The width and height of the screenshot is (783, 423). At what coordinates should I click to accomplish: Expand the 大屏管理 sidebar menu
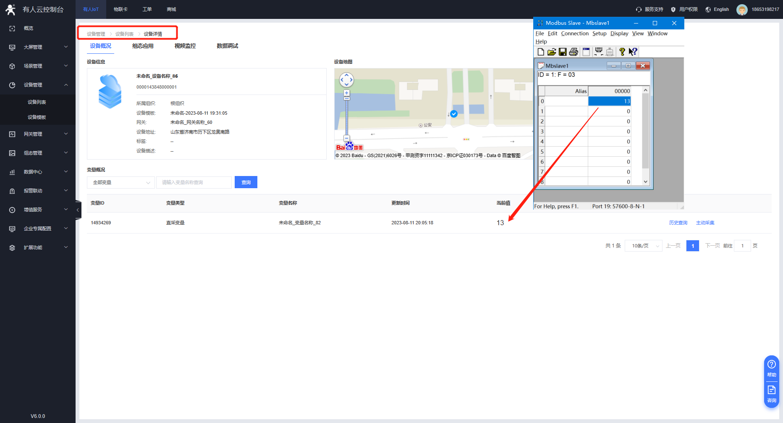(38, 47)
